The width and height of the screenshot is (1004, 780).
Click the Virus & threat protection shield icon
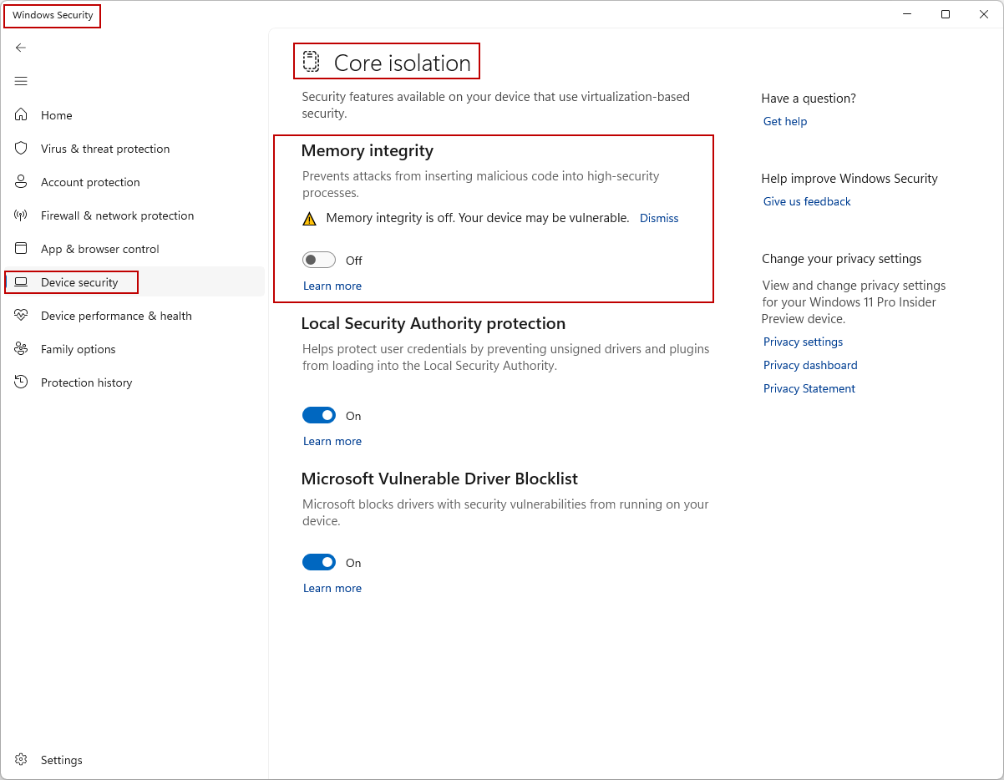[x=22, y=149]
